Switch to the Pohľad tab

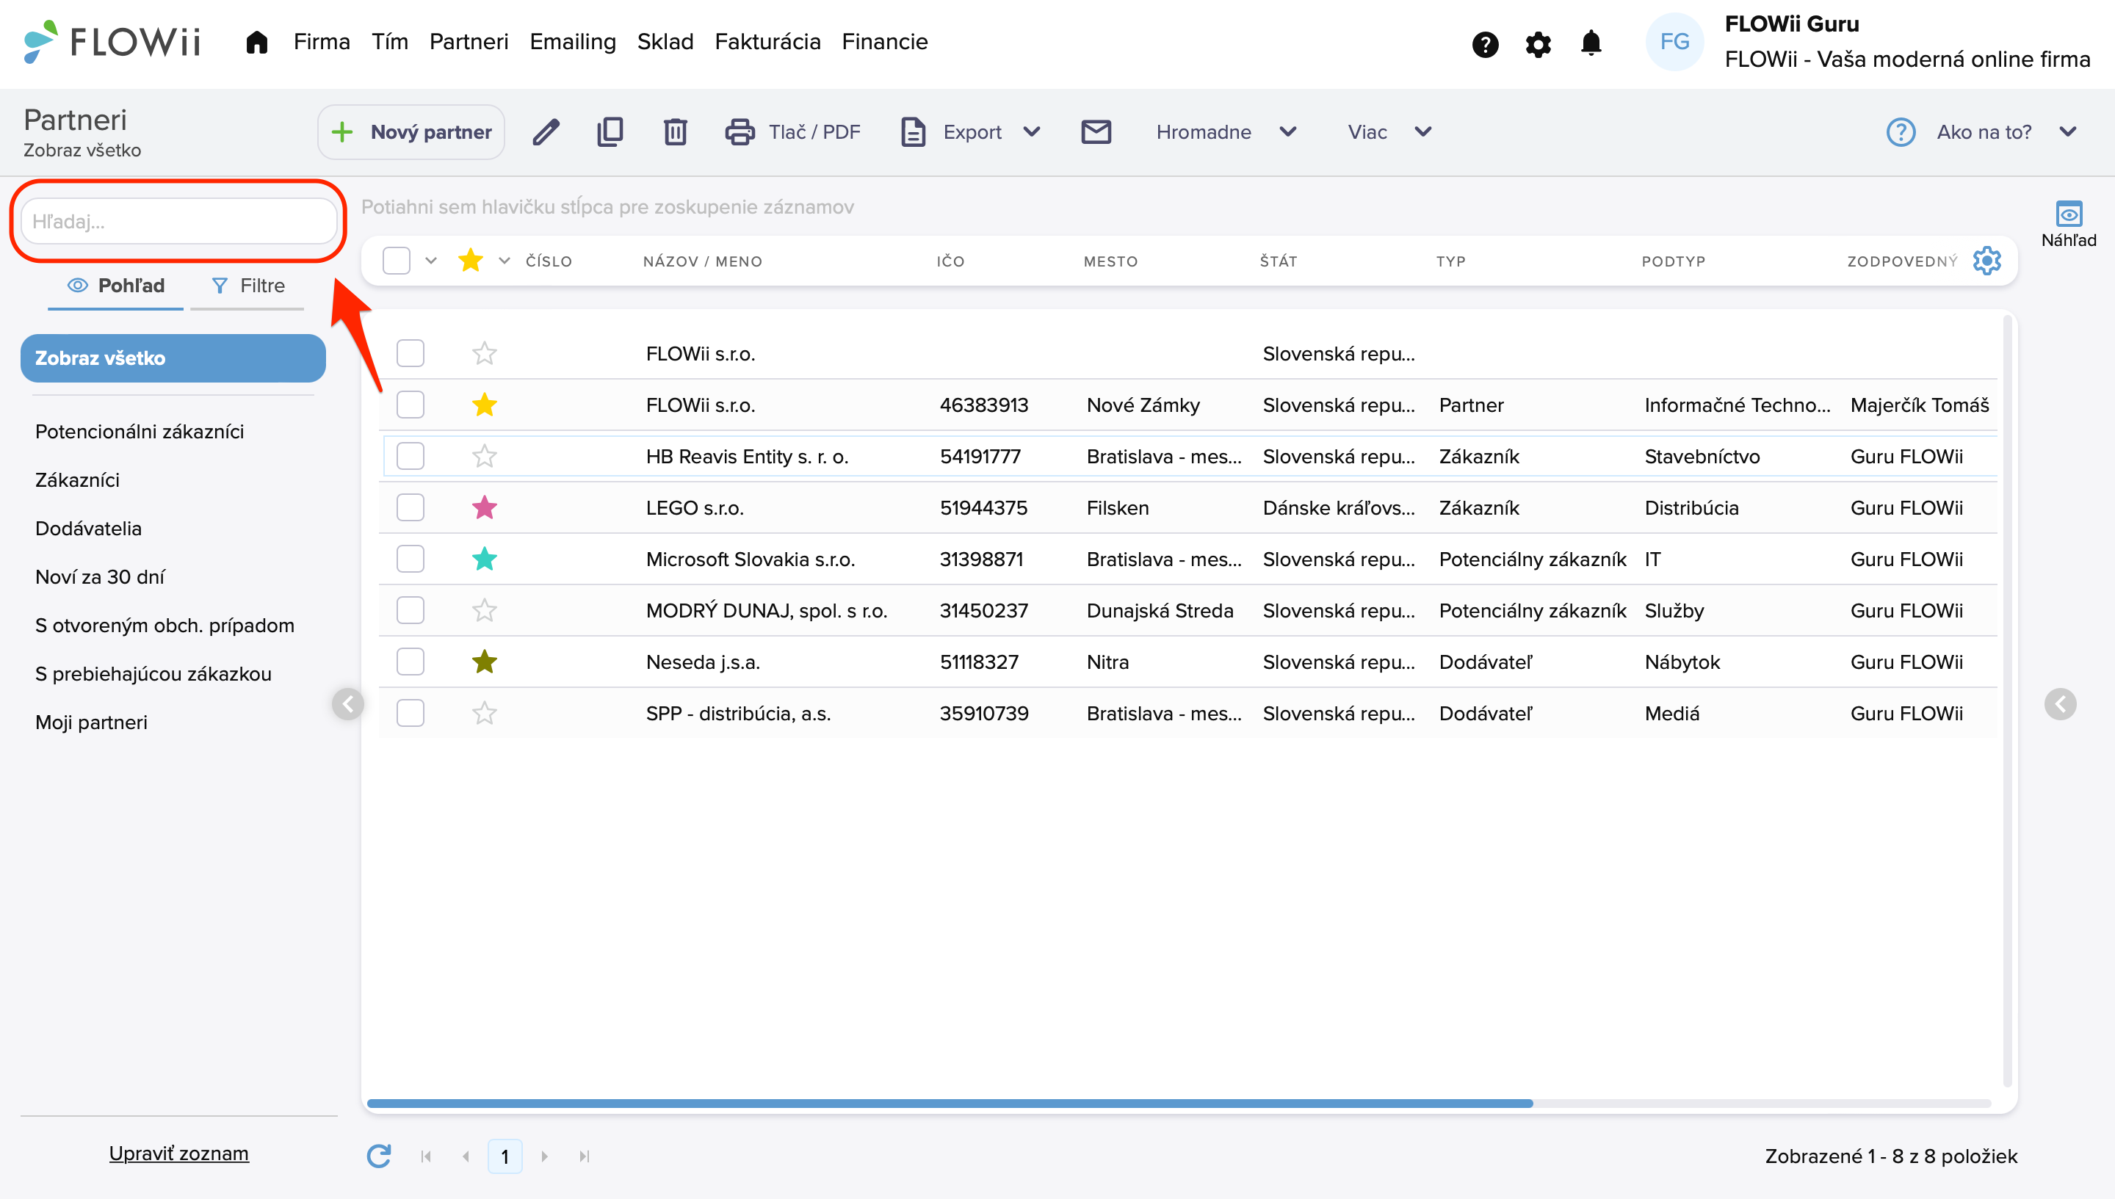115,286
